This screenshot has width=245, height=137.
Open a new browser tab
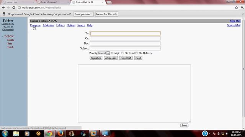(x=109, y=2)
